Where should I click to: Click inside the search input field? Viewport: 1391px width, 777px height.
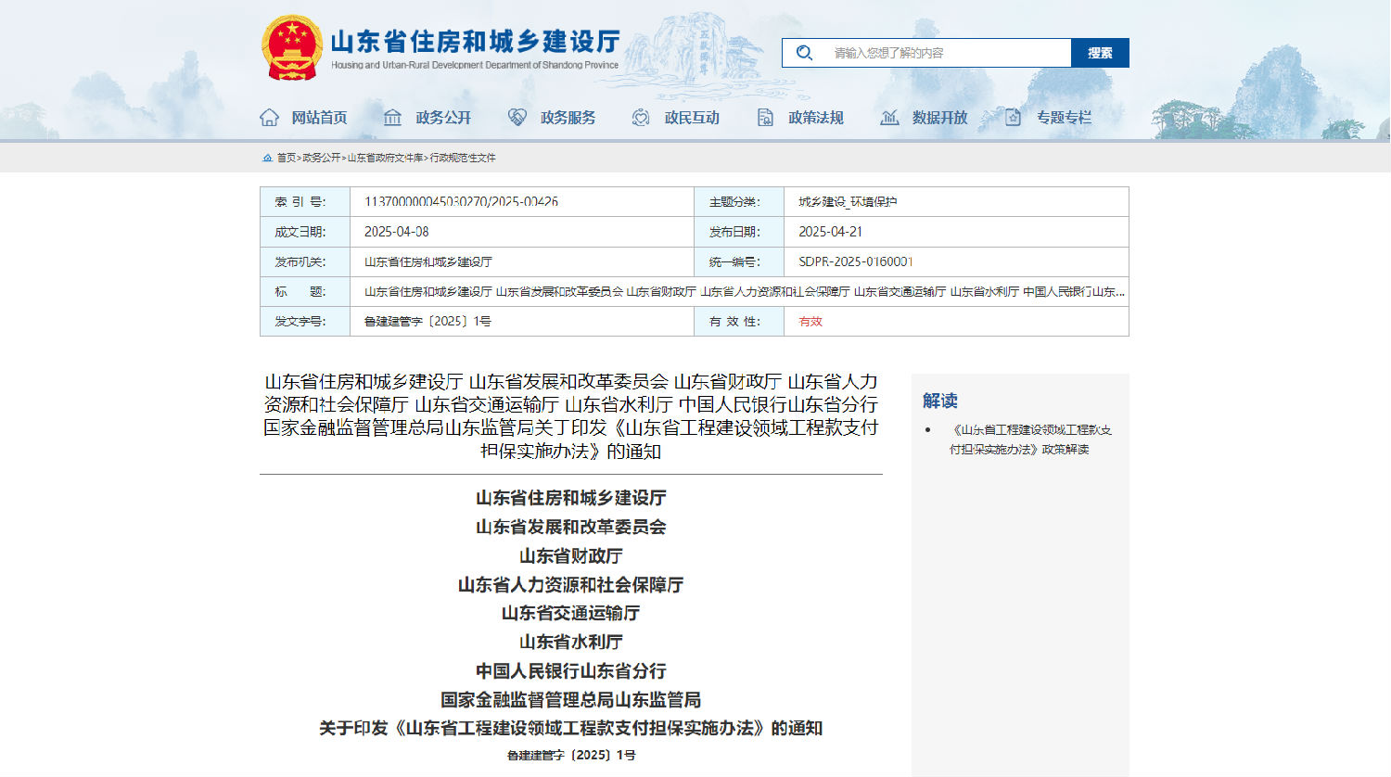click(937, 53)
